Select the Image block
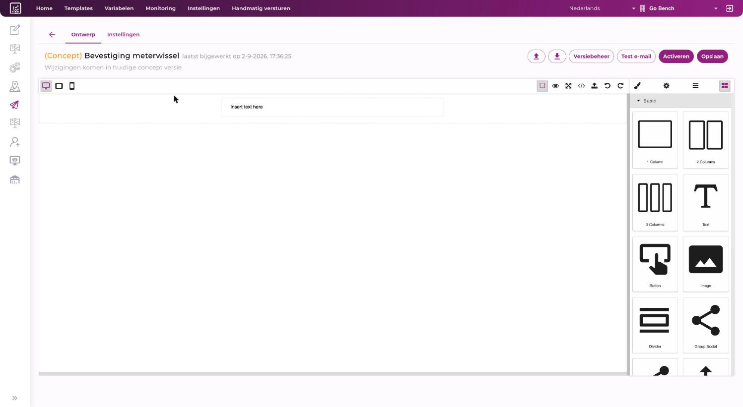The image size is (743, 407). (x=706, y=264)
